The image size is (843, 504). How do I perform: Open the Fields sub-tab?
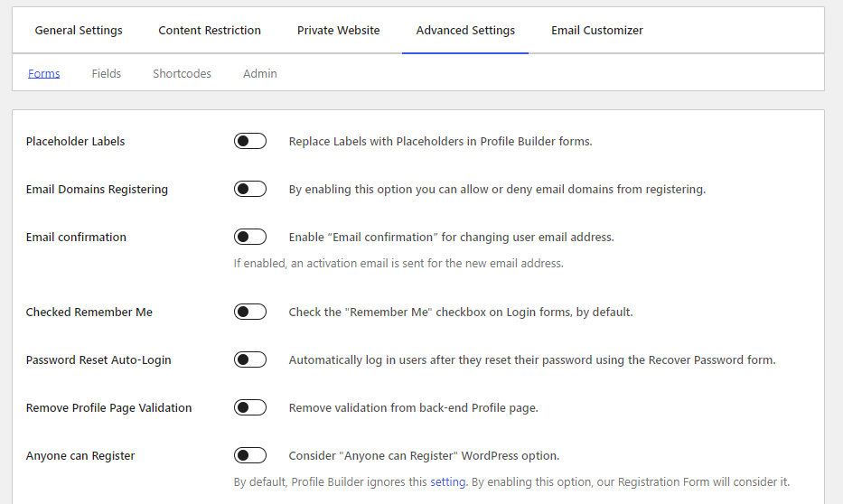[106, 73]
